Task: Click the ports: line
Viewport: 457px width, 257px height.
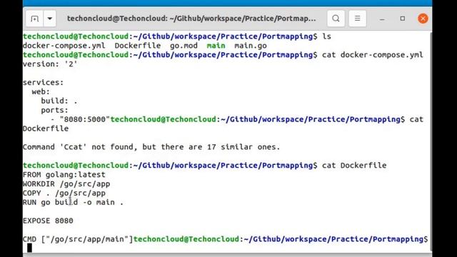Action: coord(54,110)
